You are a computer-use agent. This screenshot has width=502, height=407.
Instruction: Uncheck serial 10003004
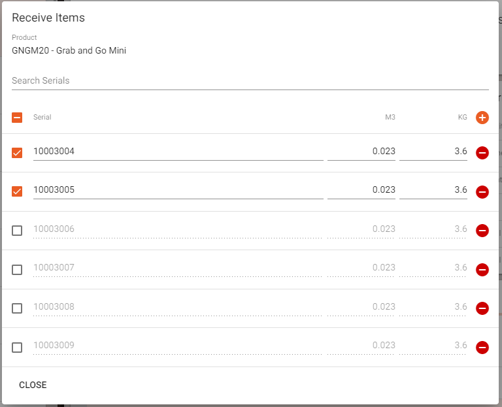tap(17, 153)
